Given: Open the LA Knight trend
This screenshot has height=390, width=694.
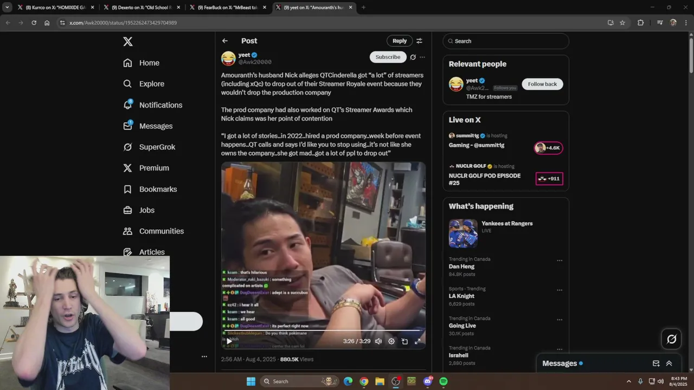Looking at the screenshot, I should click(461, 296).
